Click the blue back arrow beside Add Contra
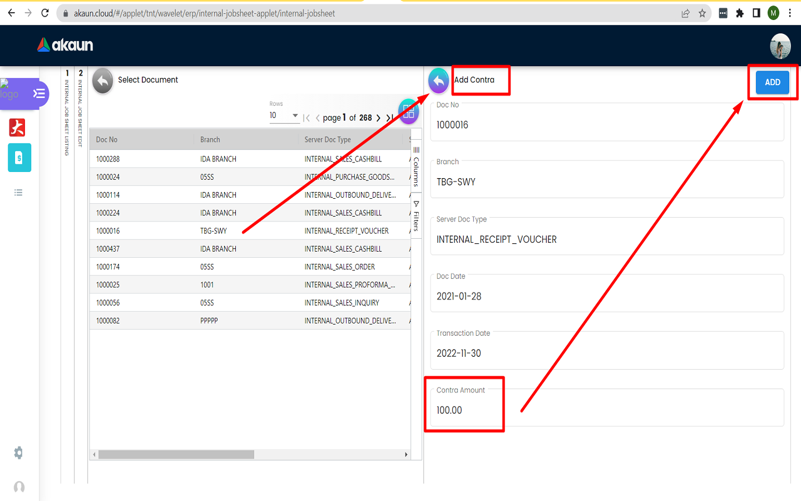The width and height of the screenshot is (801, 501). click(x=438, y=81)
